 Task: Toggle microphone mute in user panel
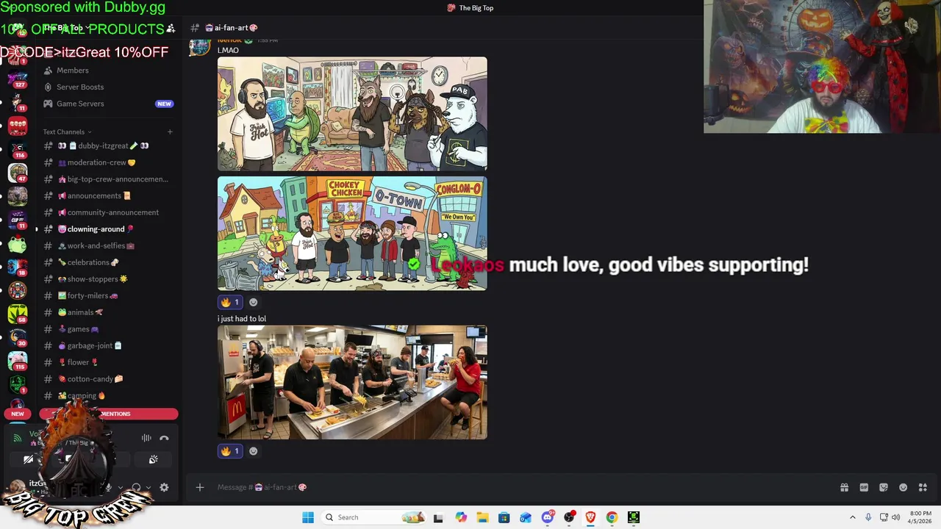pos(108,487)
